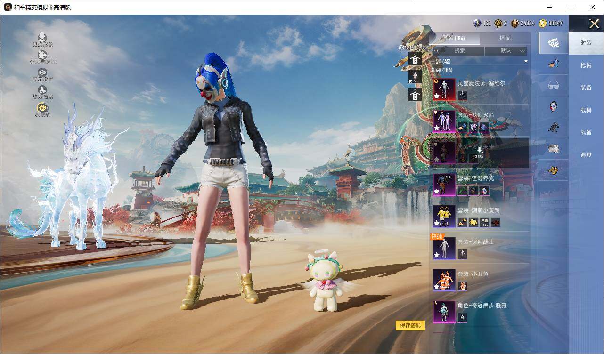Select the glasses category icon
Image resolution: width=604 pixels, height=354 pixels.
pyautogui.click(x=554, y=86)
